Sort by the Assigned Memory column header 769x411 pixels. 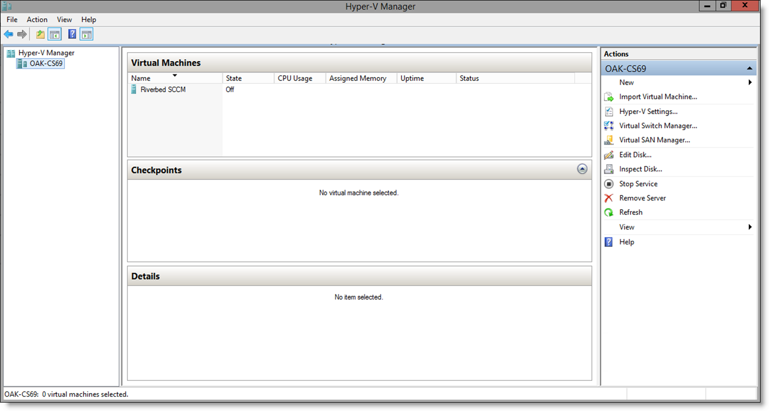click(361, 78)
